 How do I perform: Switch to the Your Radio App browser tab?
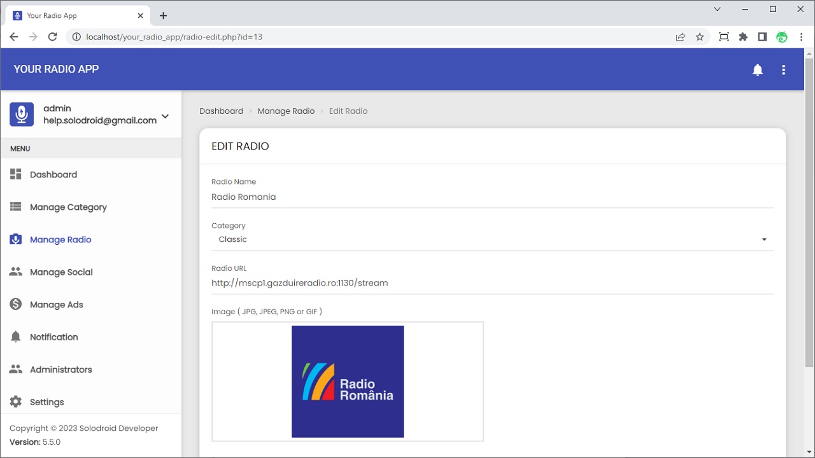[70, 15]
